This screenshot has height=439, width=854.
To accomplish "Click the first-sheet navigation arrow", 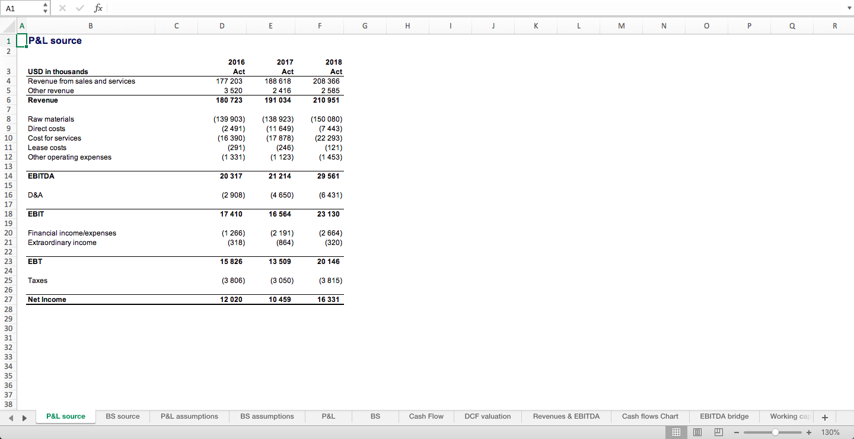I will pos(11,417).
